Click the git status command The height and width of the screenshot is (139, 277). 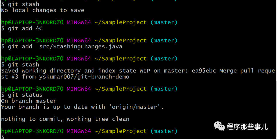pyautogui.click(x=25, y=95)
